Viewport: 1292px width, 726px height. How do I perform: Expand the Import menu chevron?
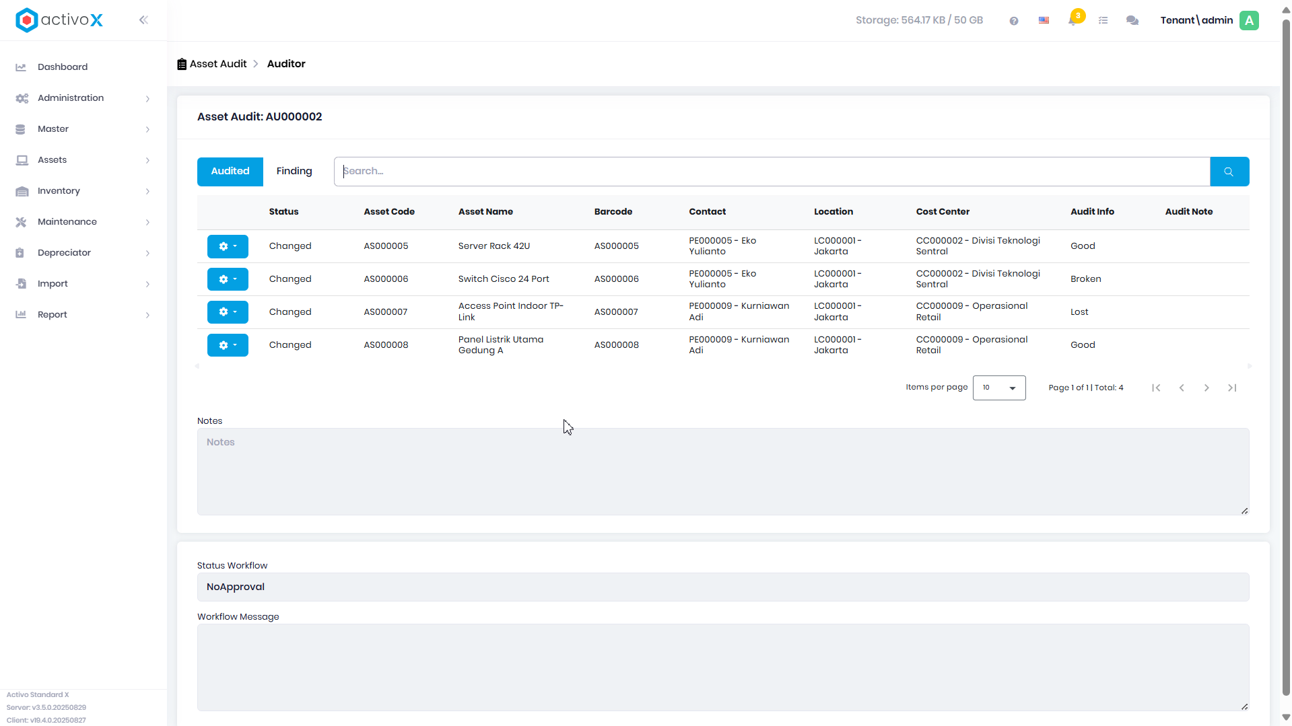pos(147,285)
